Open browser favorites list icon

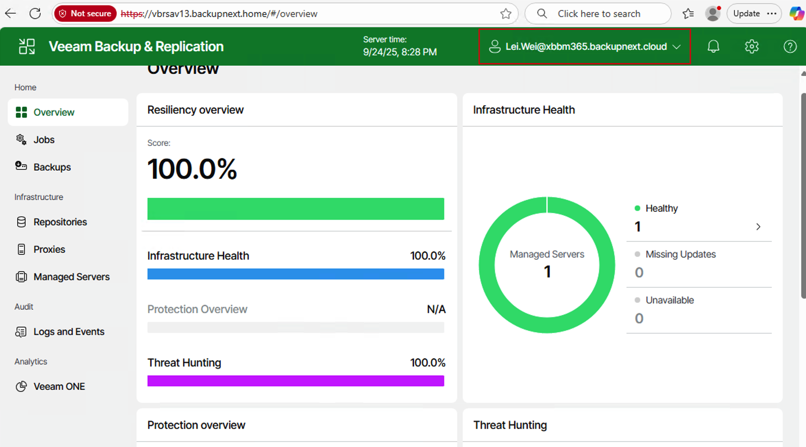point(688,14)
